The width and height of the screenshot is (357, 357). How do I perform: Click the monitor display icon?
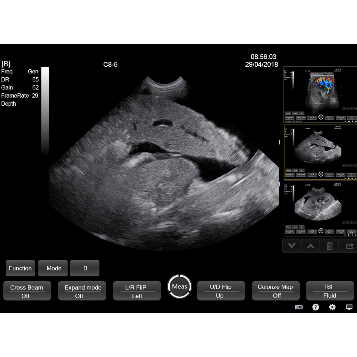coord(349,307)
